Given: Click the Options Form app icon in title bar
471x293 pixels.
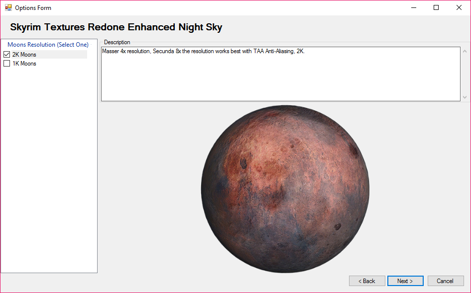Looking at the screenshot, I should pyautogui.click(x=8, y=8).
